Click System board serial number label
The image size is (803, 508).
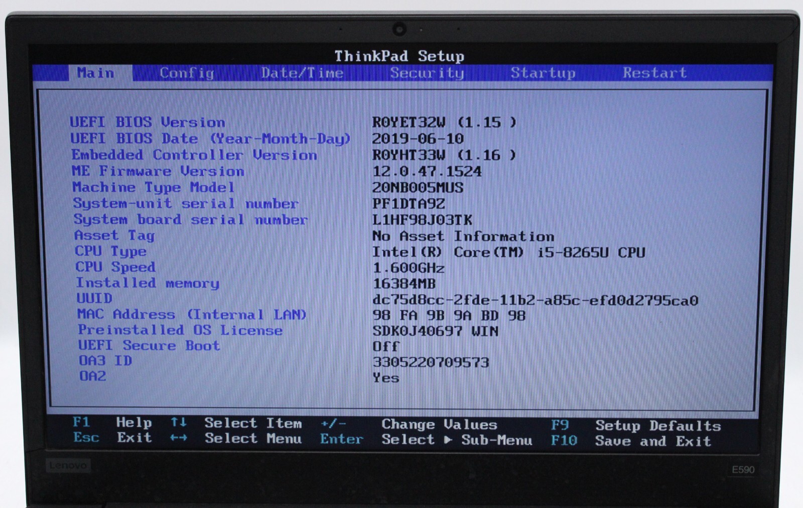[191, 219]
